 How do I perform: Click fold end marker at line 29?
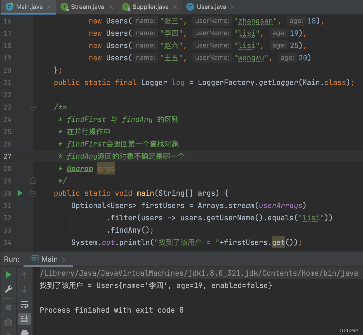(33, 181)
